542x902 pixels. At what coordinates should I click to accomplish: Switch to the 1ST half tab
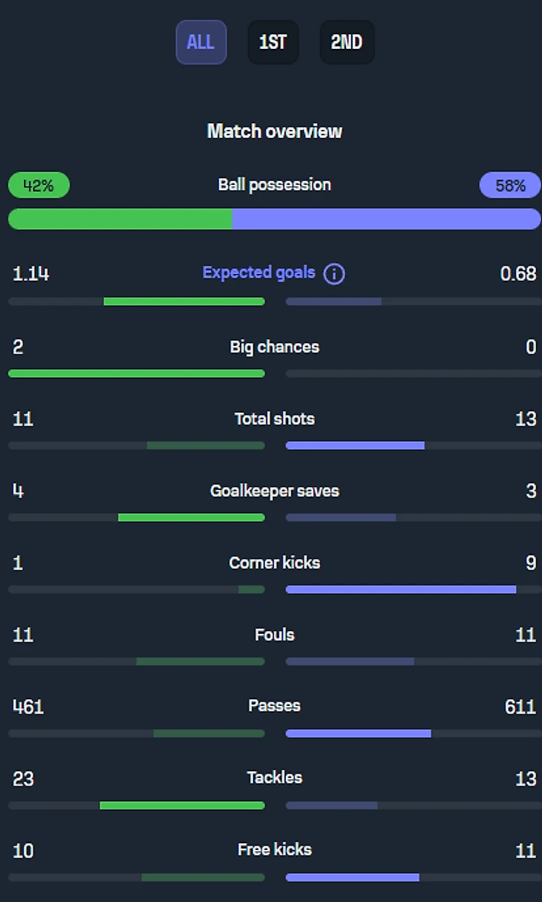pyautogui.click(x=272, y=42)
